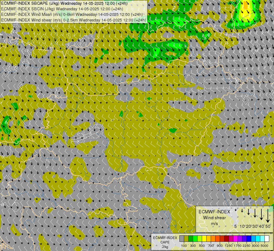
Task: Click the SBCIN title line
Action: tap(62, 9)
